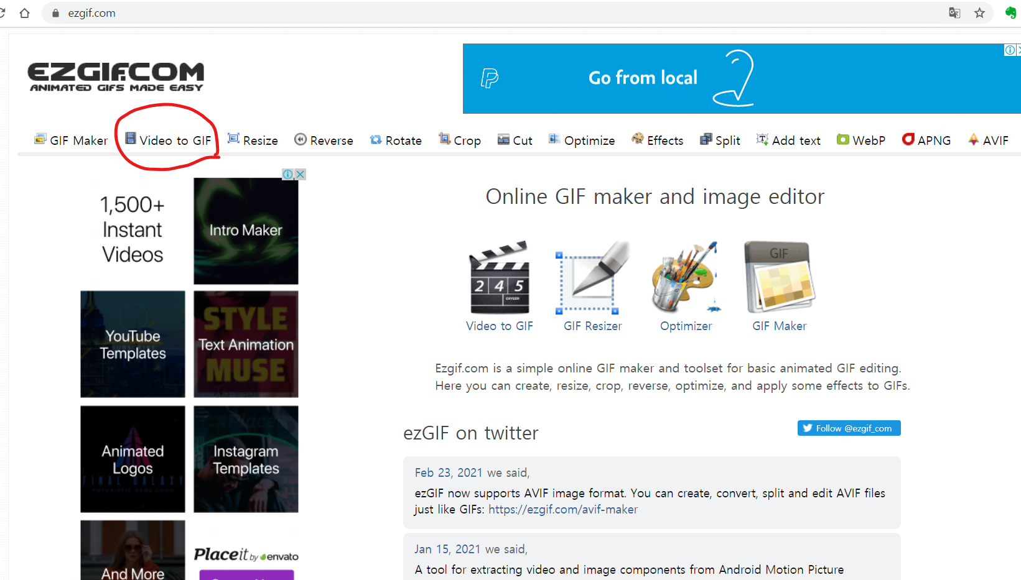Open the Optimizer text link
This screenshot has height=580, width=1021.
pos(686,326)
